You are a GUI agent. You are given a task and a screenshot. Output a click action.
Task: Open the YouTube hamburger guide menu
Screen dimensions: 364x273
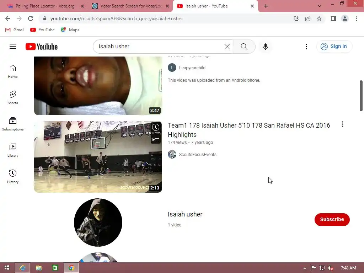[x=13, y=47]
